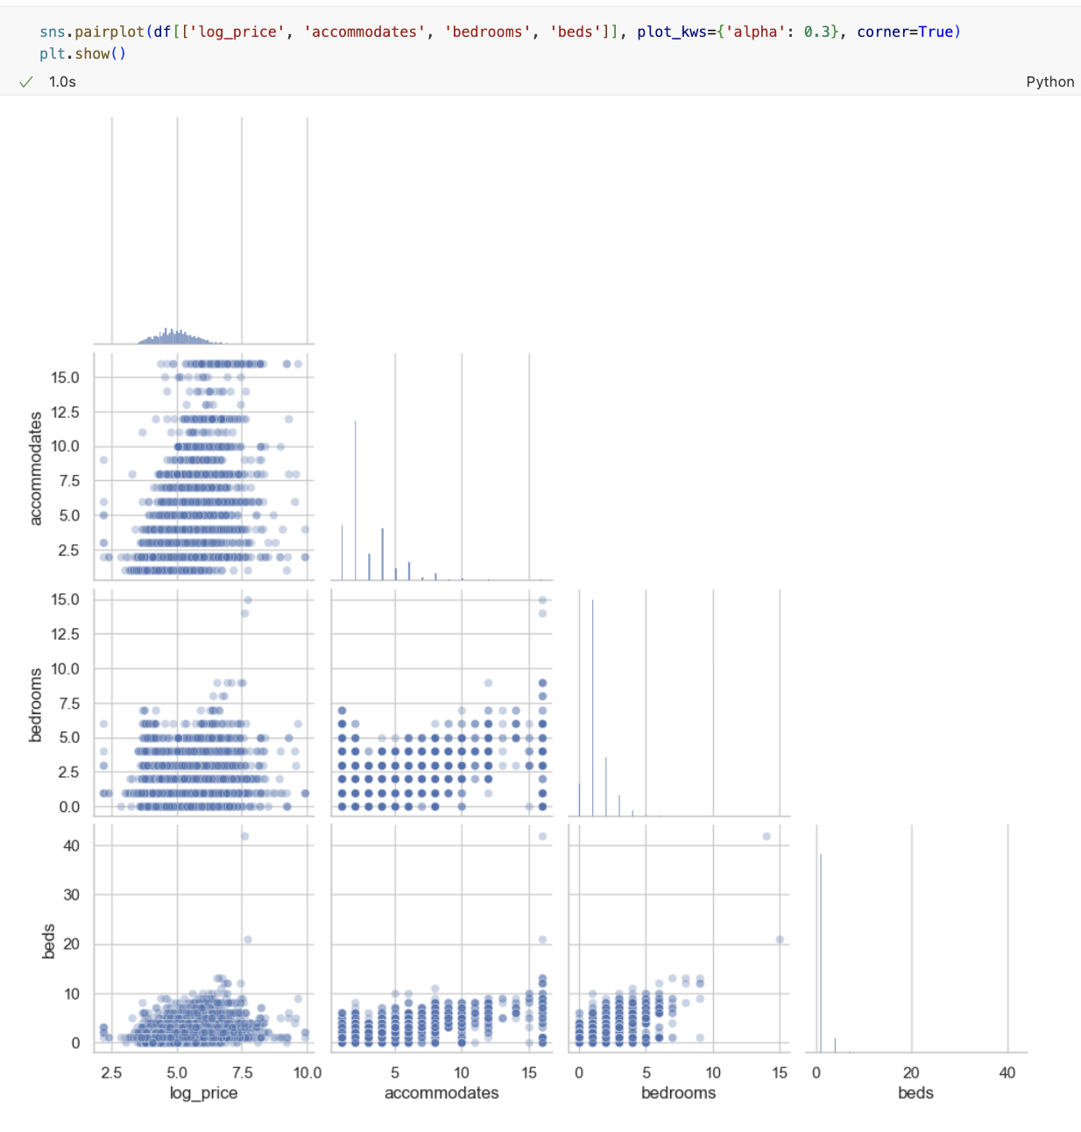The height and width of the screenshot is (1132, 1081).
Task: Click the log_price histogram plot
Action: coord(204,230)
